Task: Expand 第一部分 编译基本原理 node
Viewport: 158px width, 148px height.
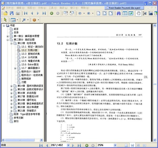Action: pyautogui.click(x=8, y=36)
